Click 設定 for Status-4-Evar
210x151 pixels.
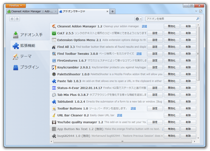click(155, 88)
